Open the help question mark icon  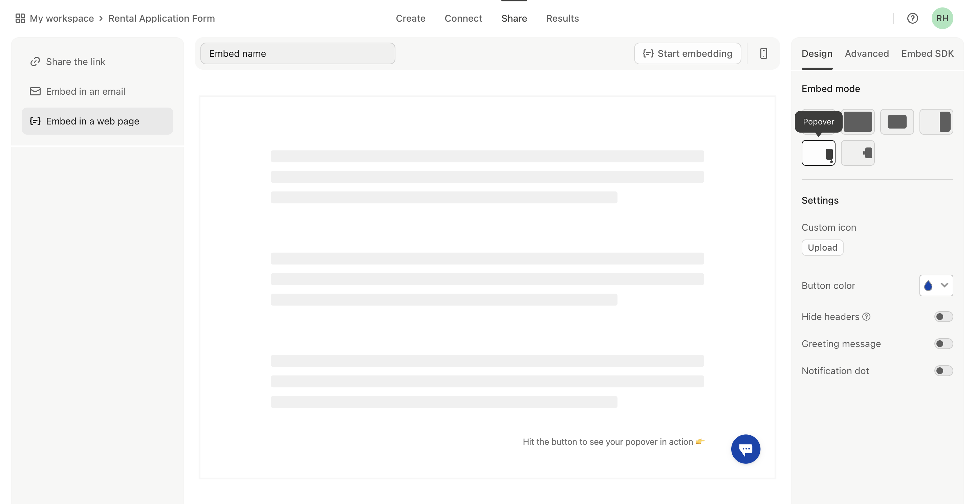tap(913, 18)
